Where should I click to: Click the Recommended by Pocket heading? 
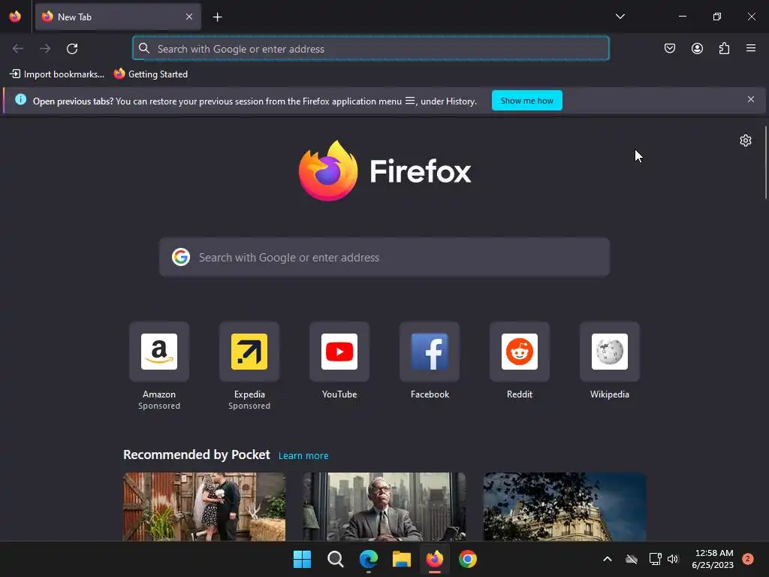coord(197,455)
